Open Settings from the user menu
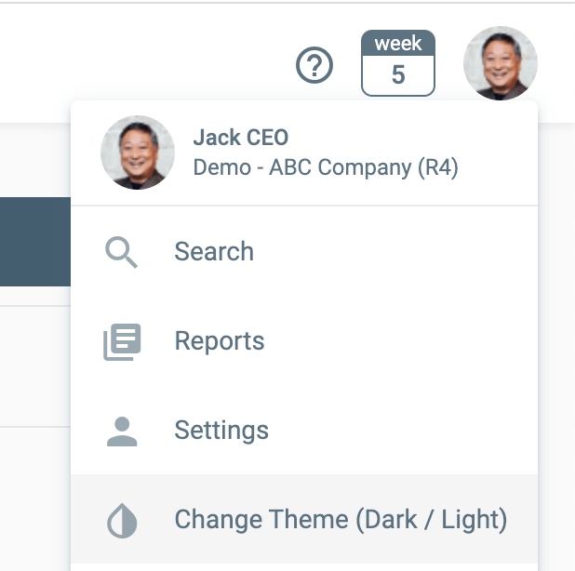 pos(221,431)
